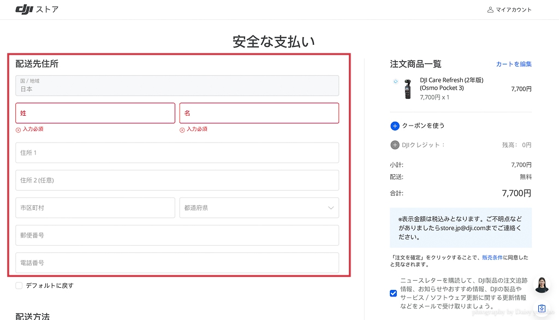Open the feedback clipboard icon
This screenshot has height=320, width=559.
pyautogui.click(x=542, y=308)
